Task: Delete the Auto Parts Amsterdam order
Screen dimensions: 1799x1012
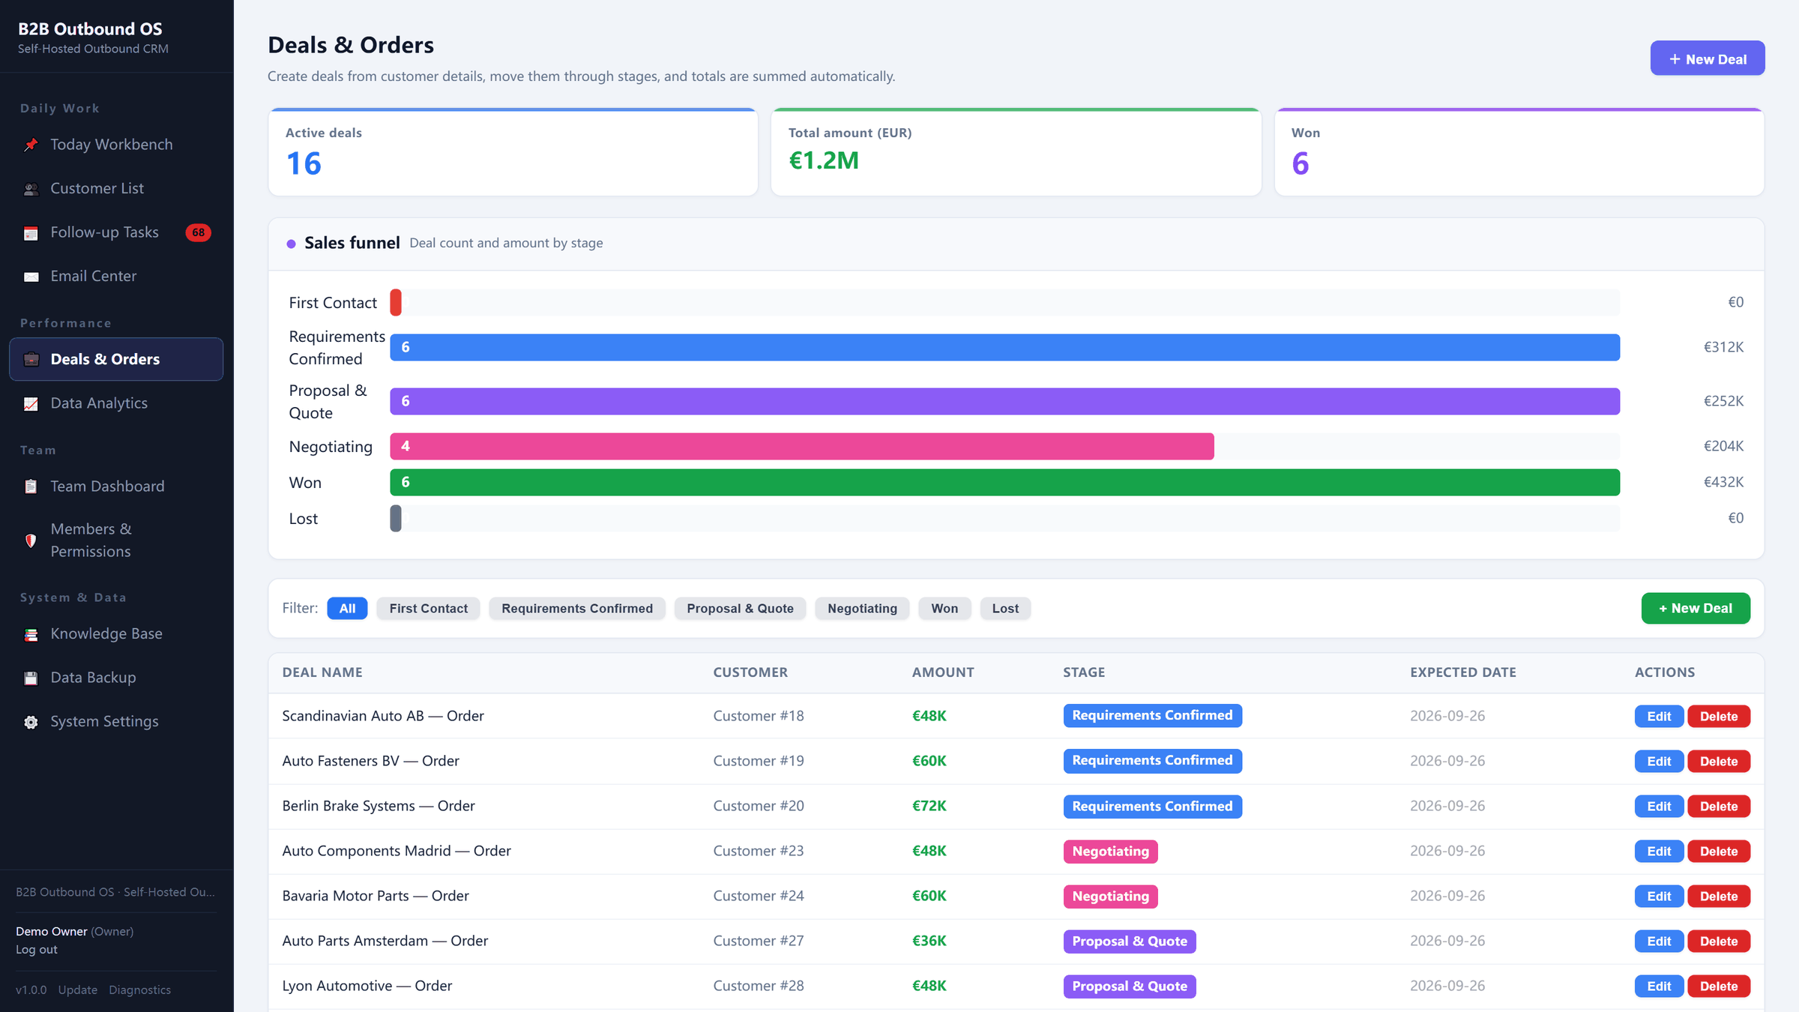Action: [1719, 941]
